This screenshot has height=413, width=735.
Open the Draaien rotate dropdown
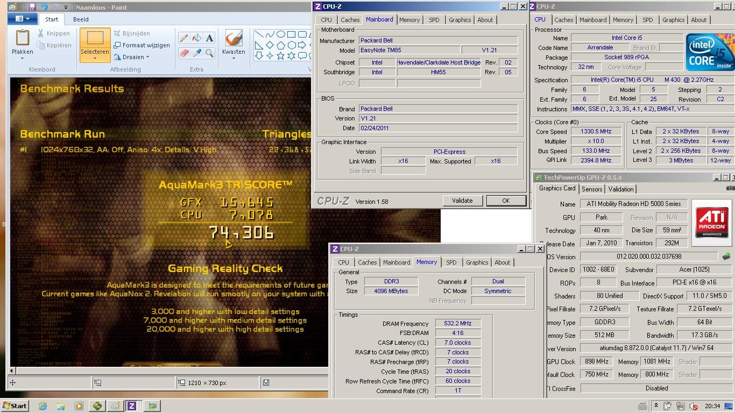click(x=132, y=57)
